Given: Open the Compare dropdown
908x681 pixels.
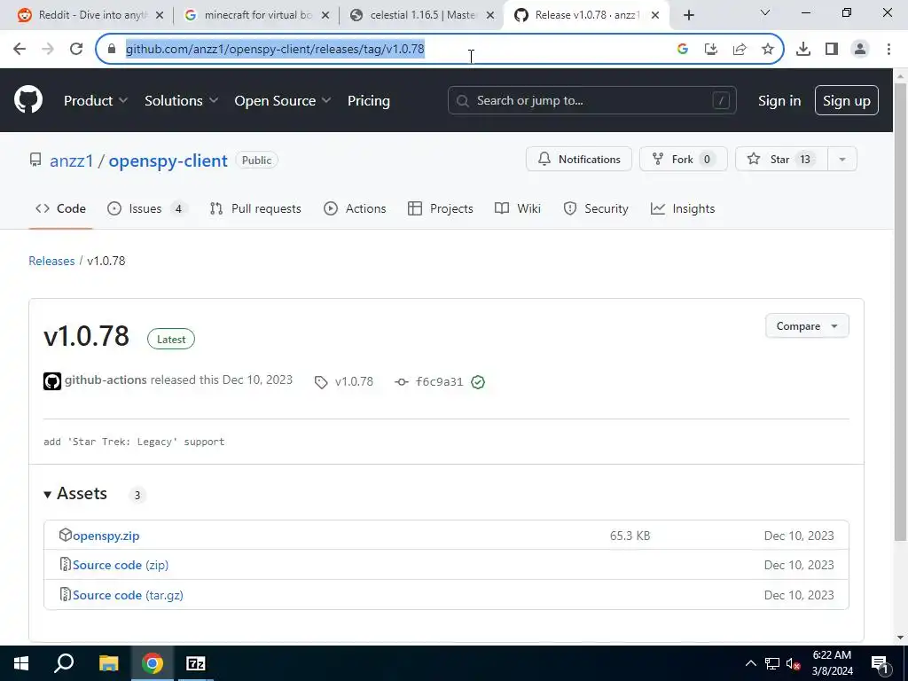Looking at the screenshot, I should coord(807,326).
